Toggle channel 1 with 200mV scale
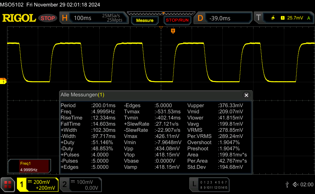315x194 pixels. (x=38, y=185)
